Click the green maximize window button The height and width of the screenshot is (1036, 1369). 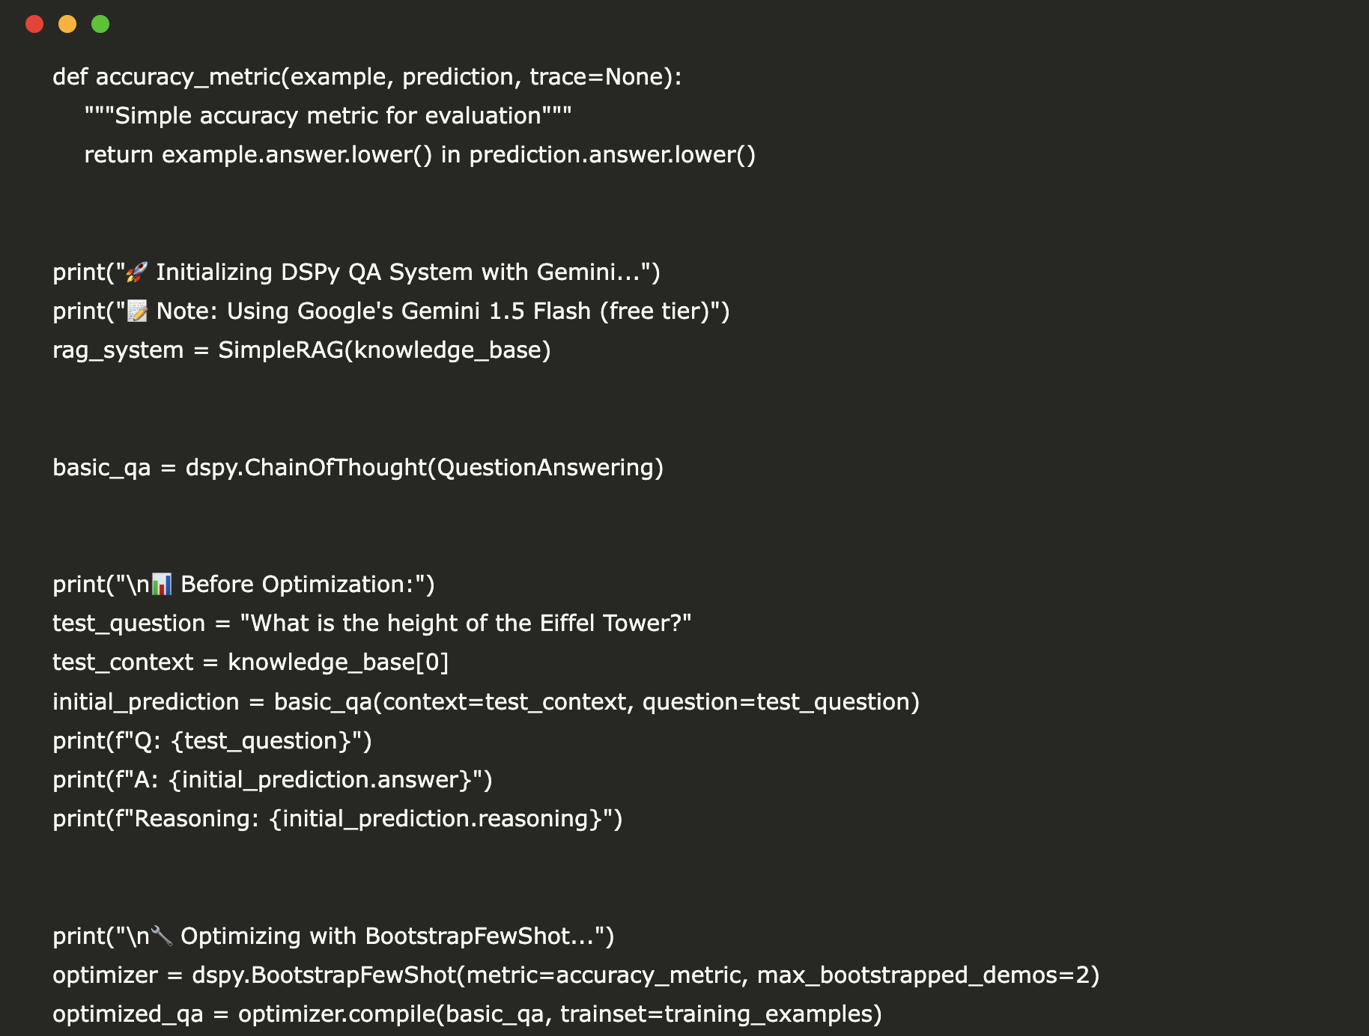click(x=100, y=24)
